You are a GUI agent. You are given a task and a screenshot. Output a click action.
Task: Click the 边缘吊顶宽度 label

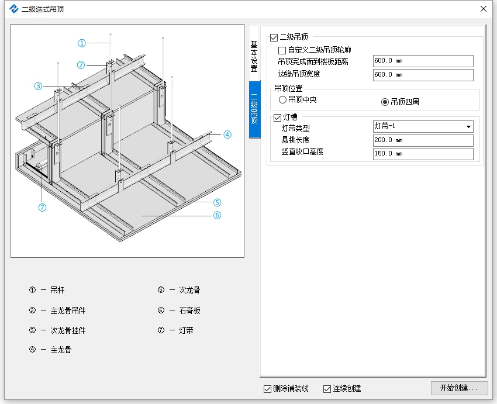[x=299, y=74]
